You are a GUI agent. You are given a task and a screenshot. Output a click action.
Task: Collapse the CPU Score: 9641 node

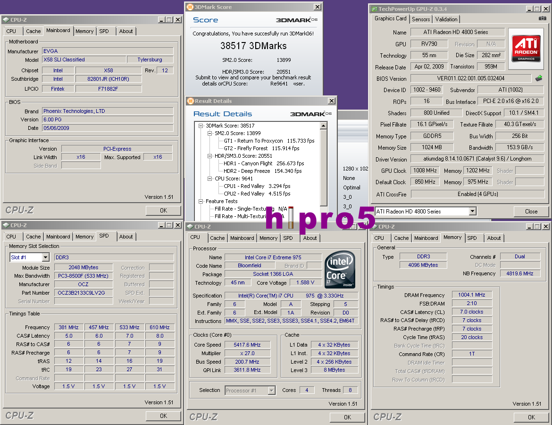210,178
